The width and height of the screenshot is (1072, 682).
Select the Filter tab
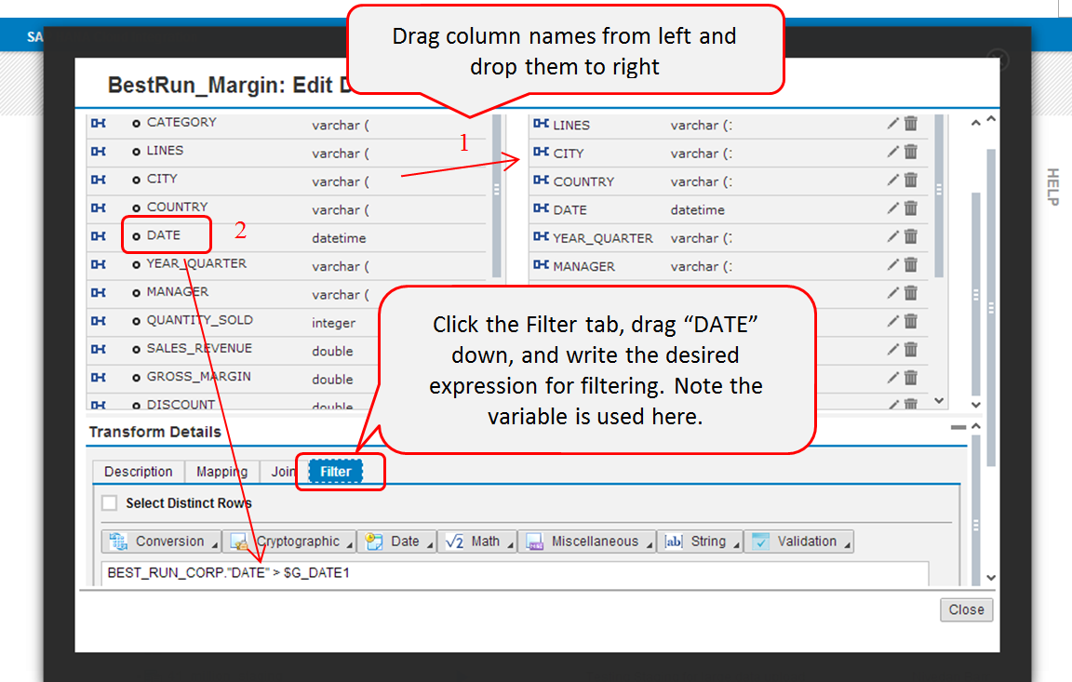[x=336, y=472]
